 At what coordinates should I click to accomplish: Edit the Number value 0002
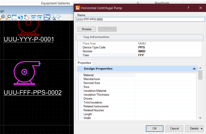click(142, 51)
